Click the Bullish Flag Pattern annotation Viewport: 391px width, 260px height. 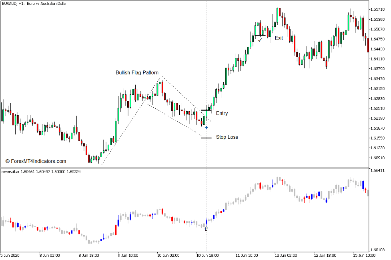(137, 72)
